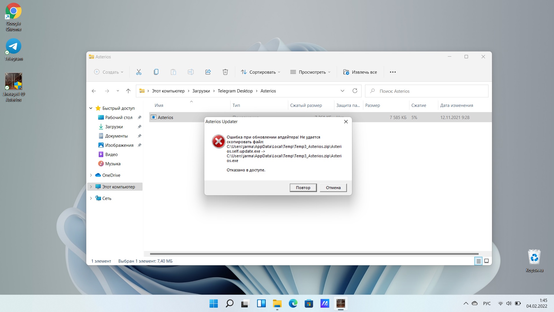Open the Просмотреть (View) dropdown
This screenshot has width=554, height=312.
coord(310,72)
